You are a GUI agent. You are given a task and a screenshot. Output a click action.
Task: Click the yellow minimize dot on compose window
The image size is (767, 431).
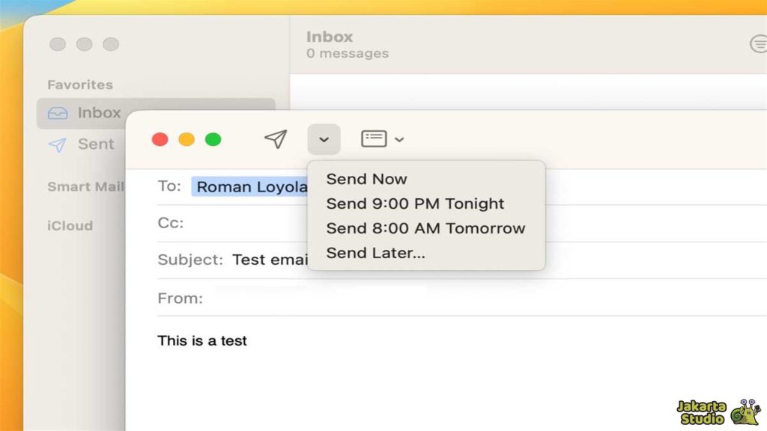pos(186,138)
